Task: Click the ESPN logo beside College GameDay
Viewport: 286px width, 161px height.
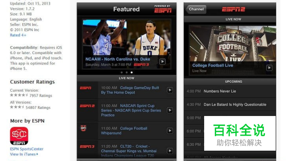Action: (x=86, y=88)
